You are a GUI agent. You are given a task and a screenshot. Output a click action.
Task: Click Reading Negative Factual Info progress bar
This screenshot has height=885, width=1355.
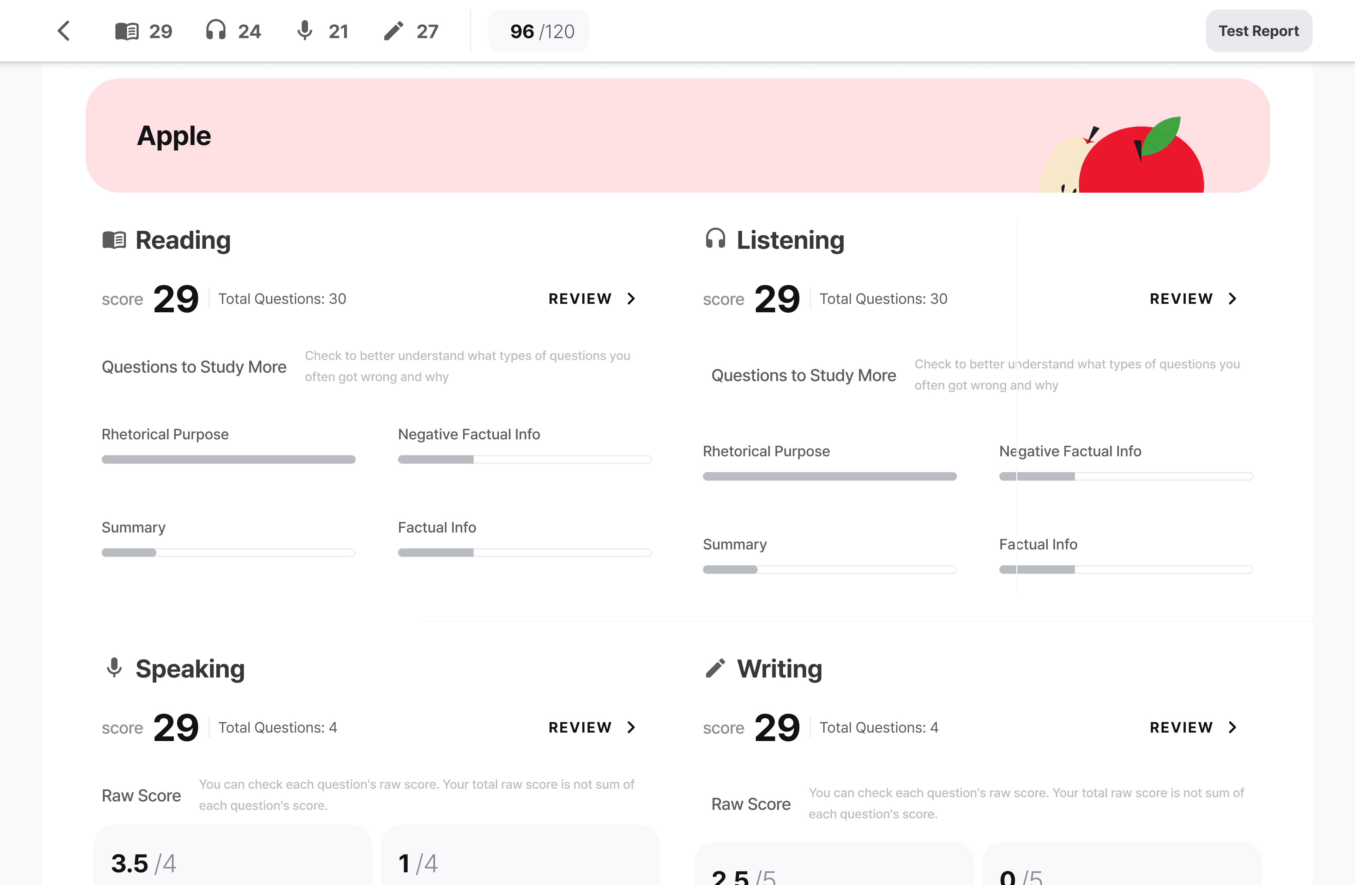pos(524,459)
